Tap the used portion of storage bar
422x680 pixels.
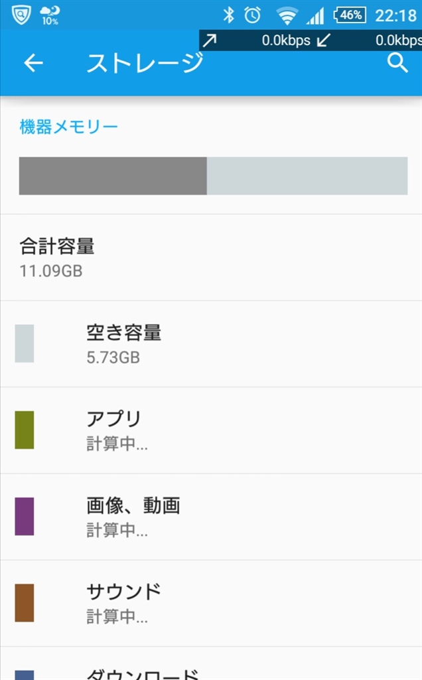click(x=113, y=176)
